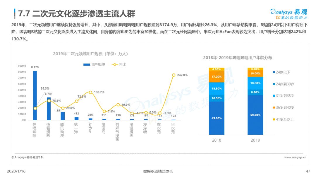Click the 24岁以下 legend swatch

click(274, 72)
